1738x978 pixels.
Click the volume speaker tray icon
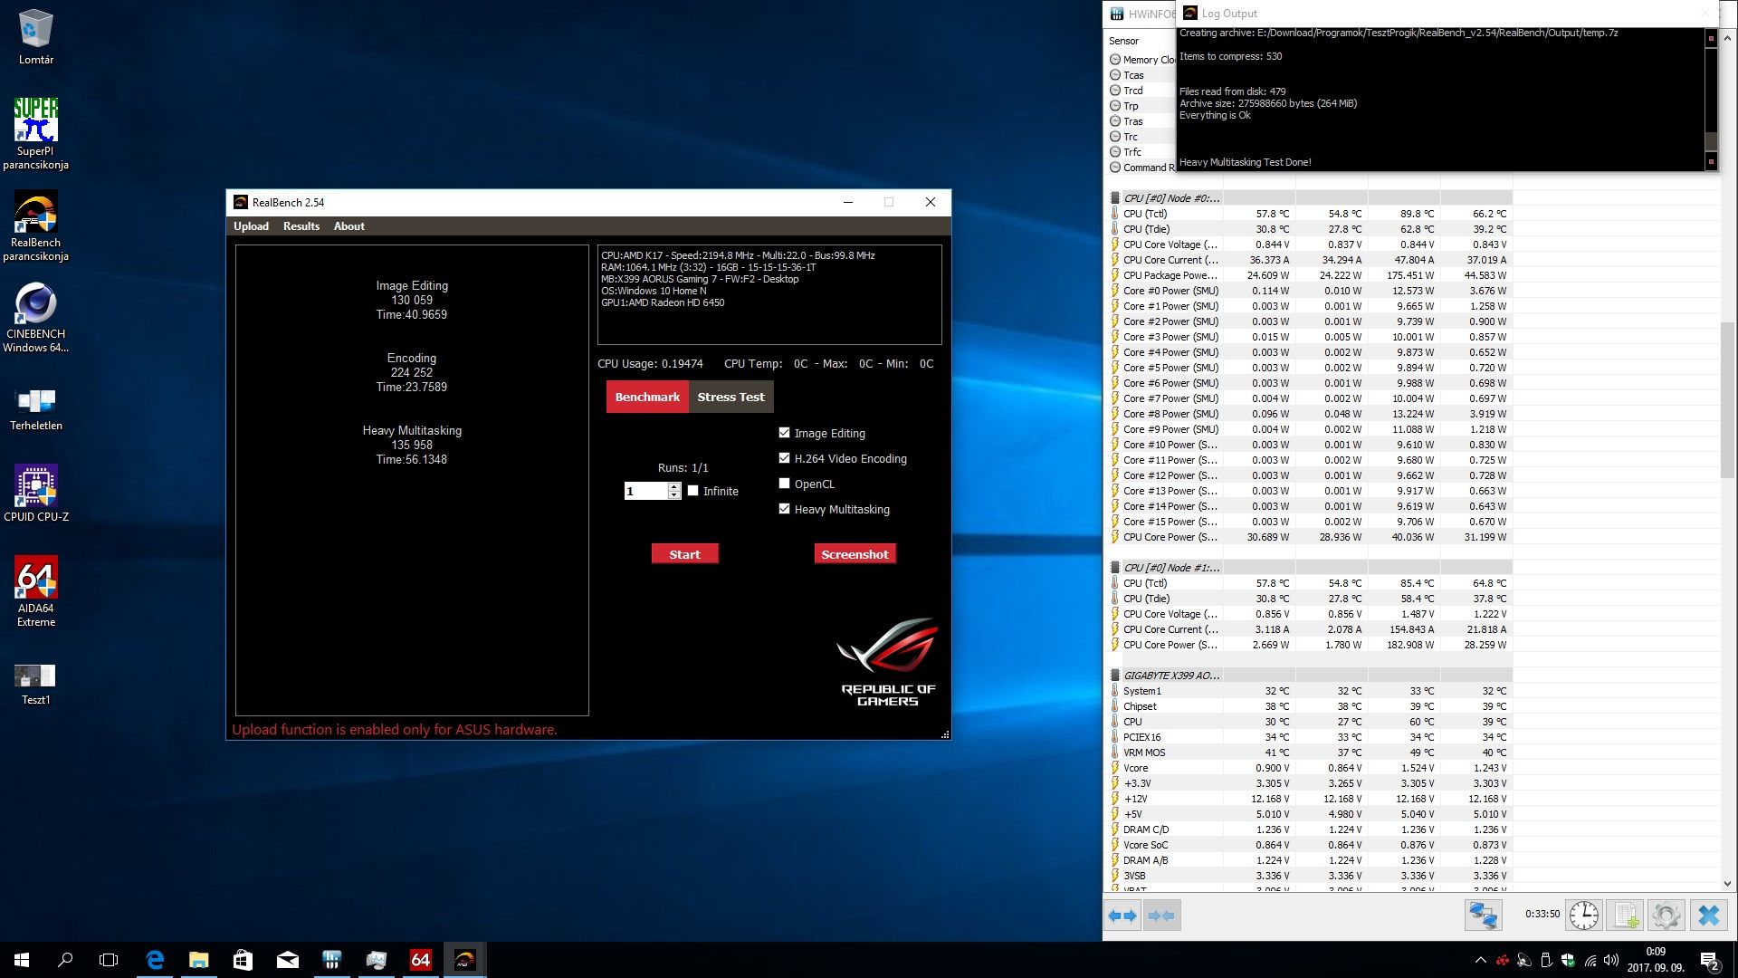click(1611, 960)
